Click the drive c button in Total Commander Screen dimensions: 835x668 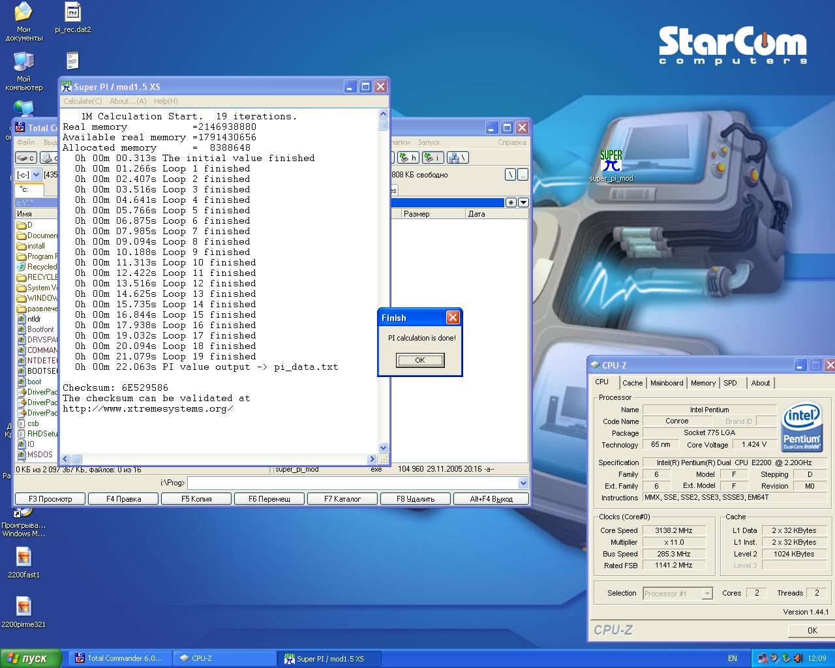pyautogui.click(x=26, y=158)
